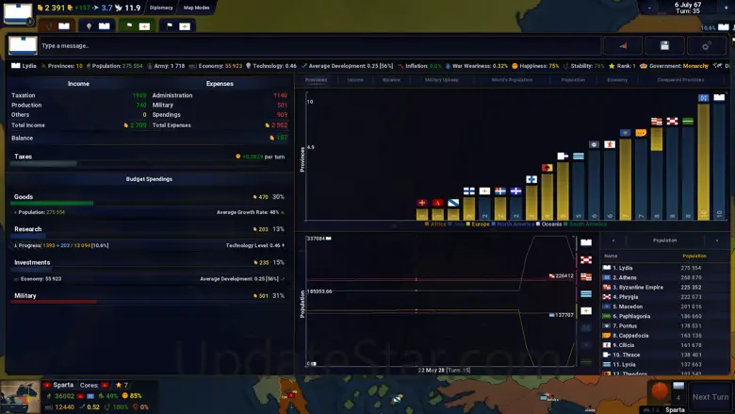Select 8. Cappadocia in ranking list
Screen dimensions: 735x414
665,335
